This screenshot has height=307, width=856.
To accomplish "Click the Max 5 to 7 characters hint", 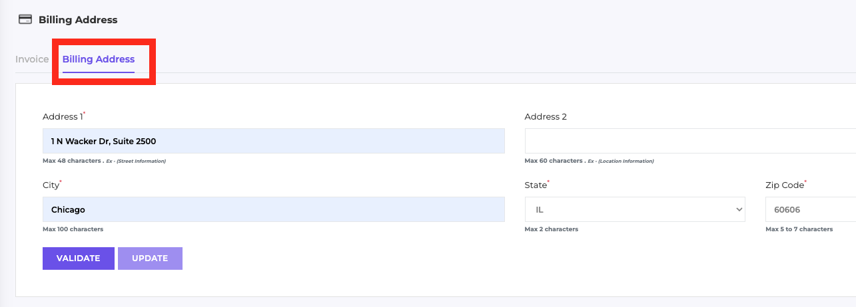I will pos(799,229).
